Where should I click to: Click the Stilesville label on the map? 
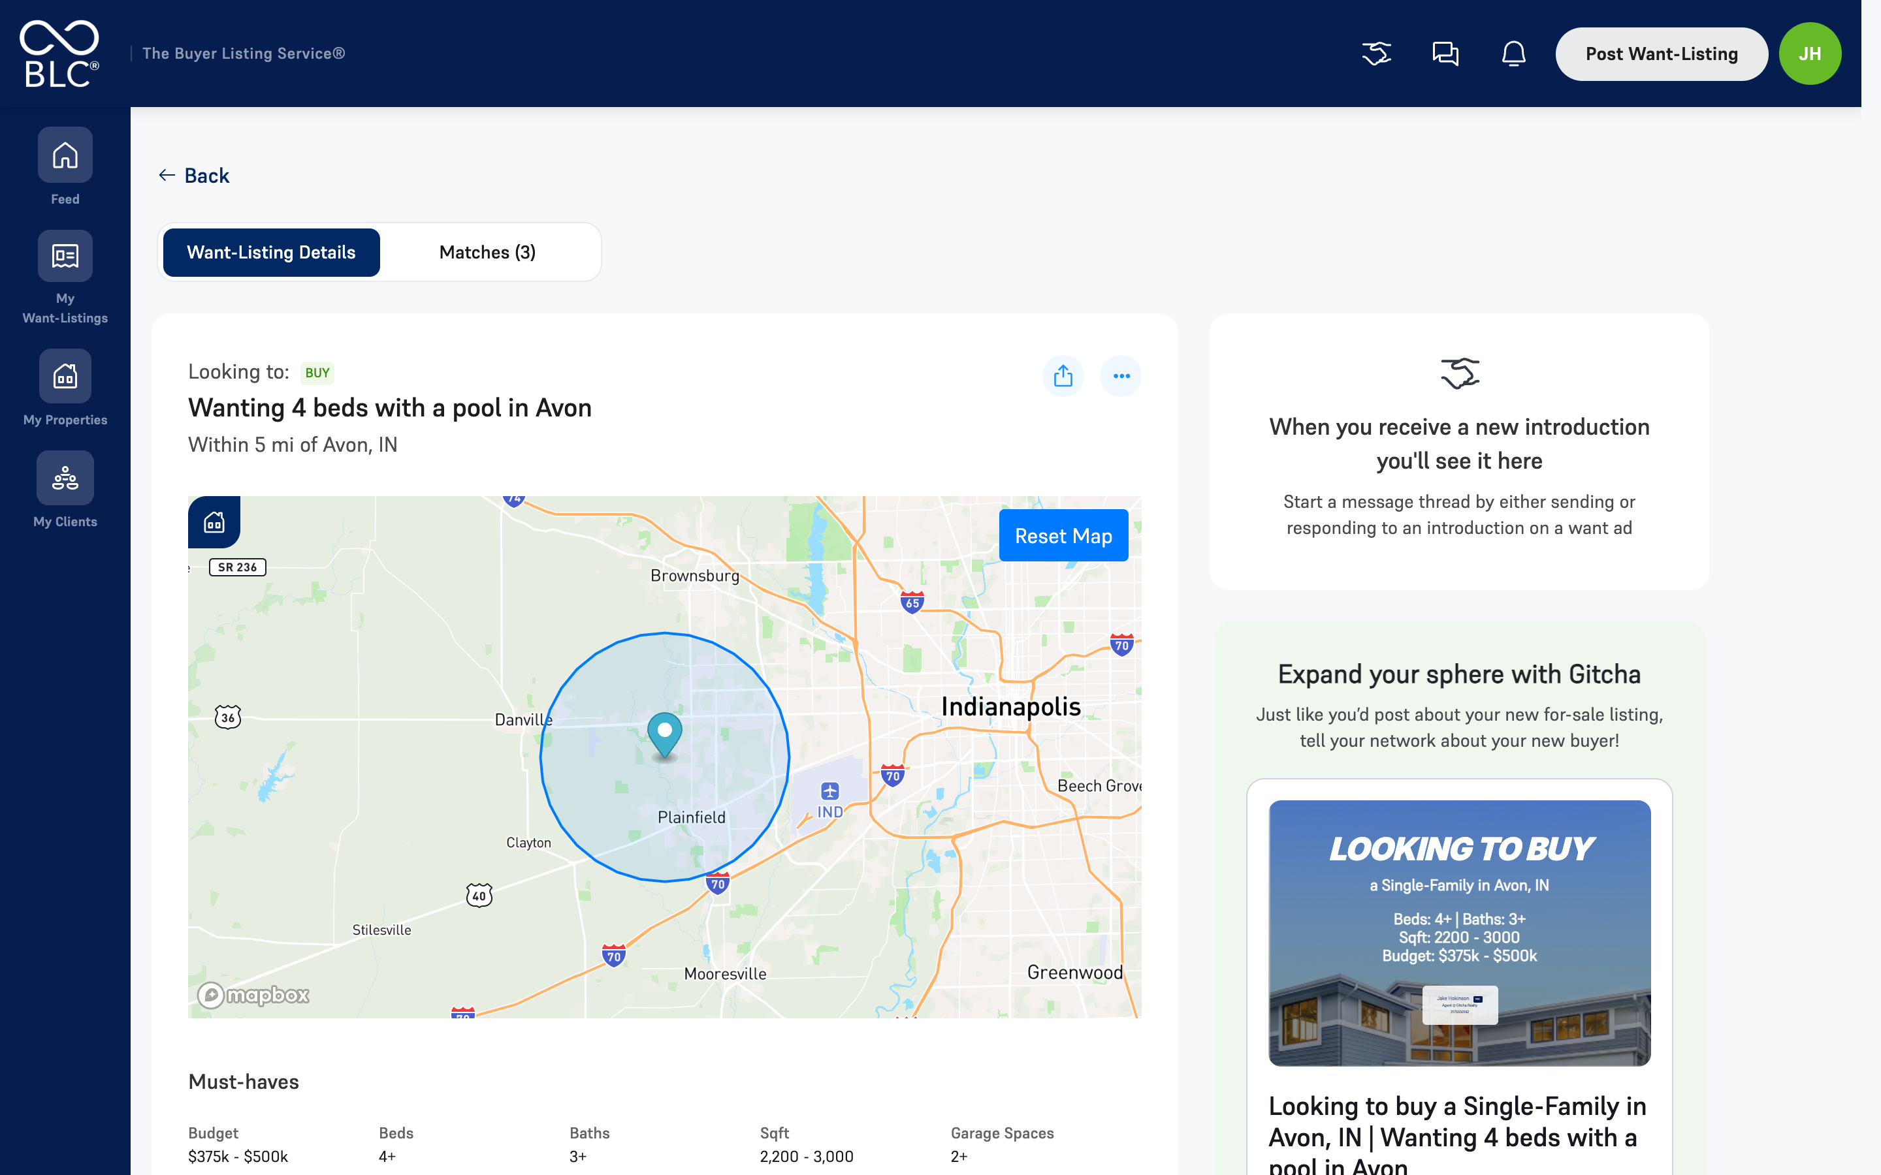point(381,930)
